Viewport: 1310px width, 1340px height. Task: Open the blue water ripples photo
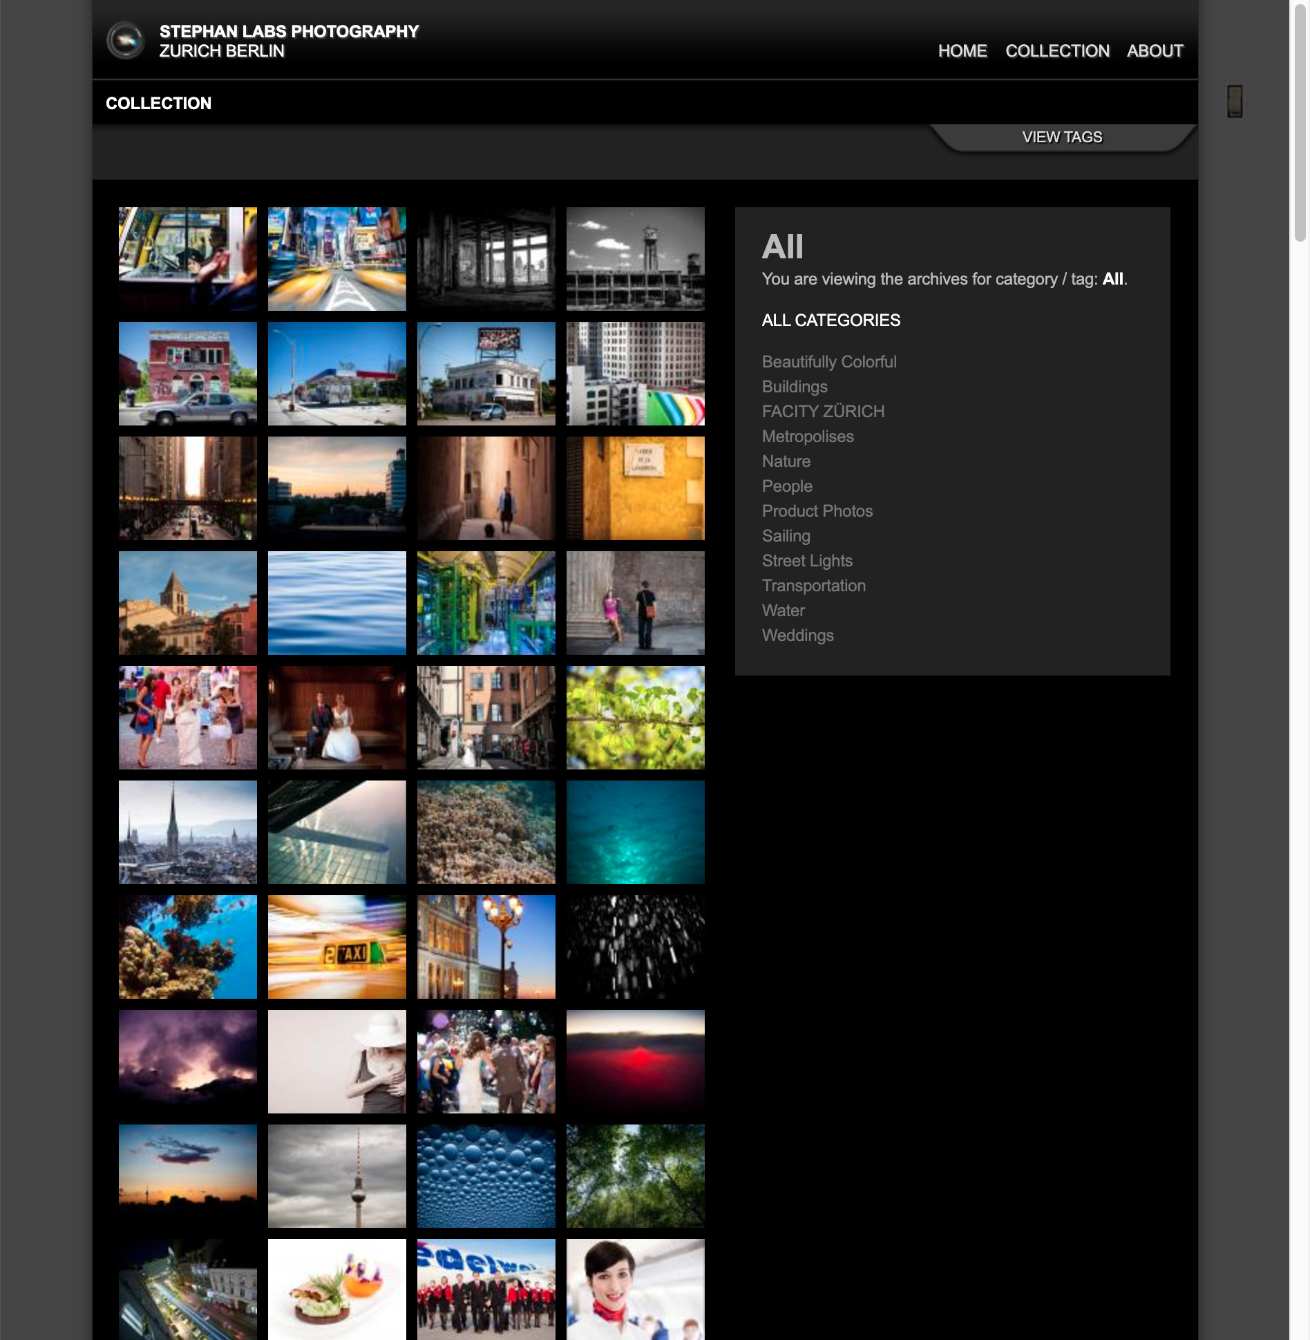click(x=336, y=603)
